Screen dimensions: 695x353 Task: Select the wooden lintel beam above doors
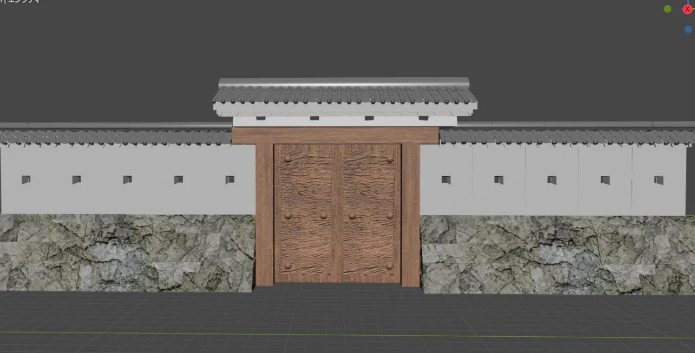335,135
